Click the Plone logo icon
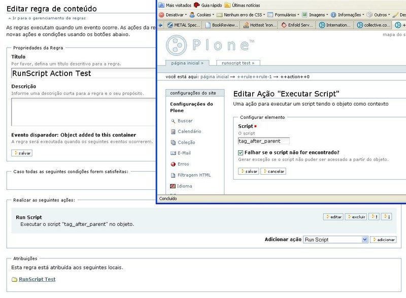The image size is (406, 298). (177, 45)
